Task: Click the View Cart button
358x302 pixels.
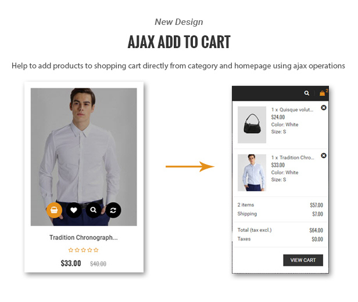Action: point(303,260)
